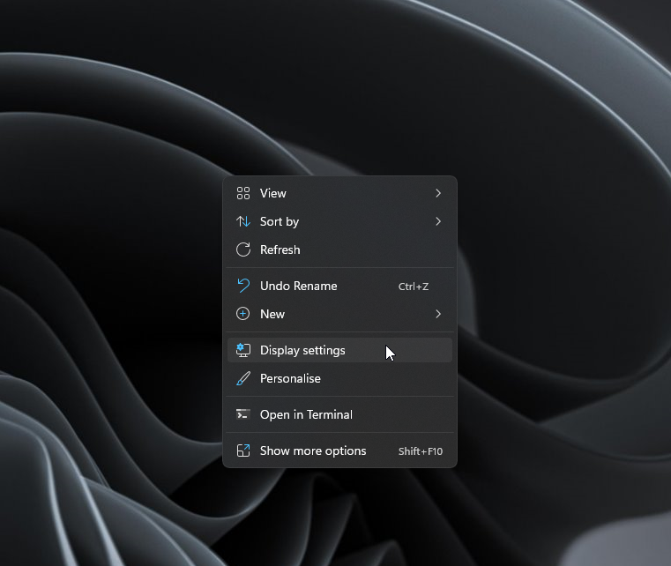Select Undo Rename menu entry
The height and width of the screenshot is (566, 671).
click(x=339, y=286)
